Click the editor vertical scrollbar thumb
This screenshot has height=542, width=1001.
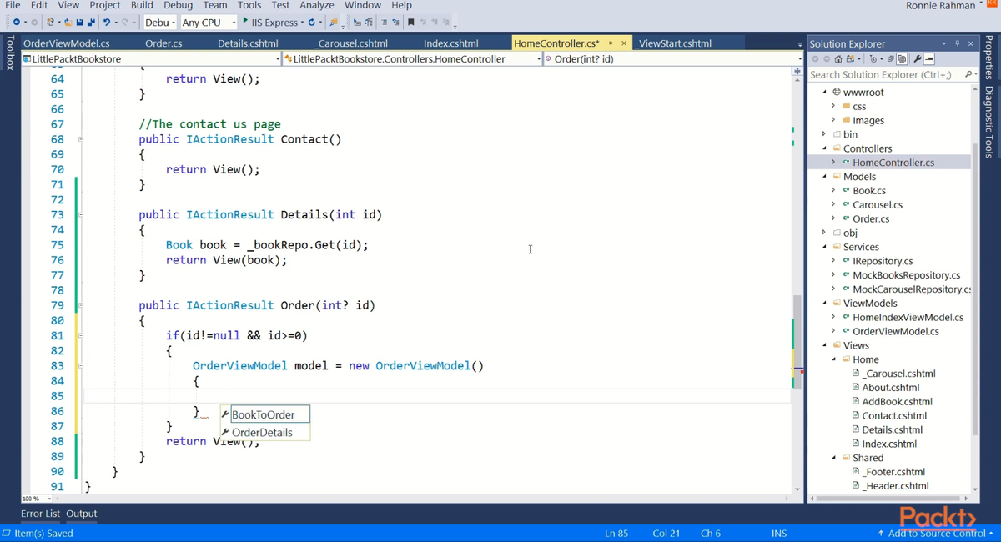point(797,341)
